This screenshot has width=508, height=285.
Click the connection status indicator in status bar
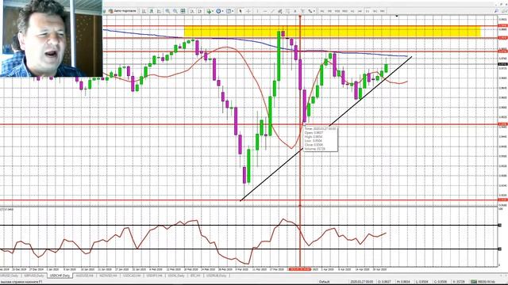tap(483, 282)
